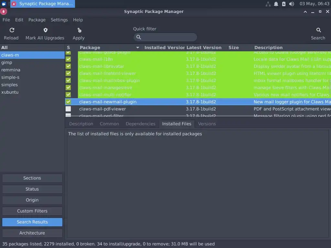Click the Origin filter button
The height and width of the screenshot is (248, 331).
click(32, 200)
